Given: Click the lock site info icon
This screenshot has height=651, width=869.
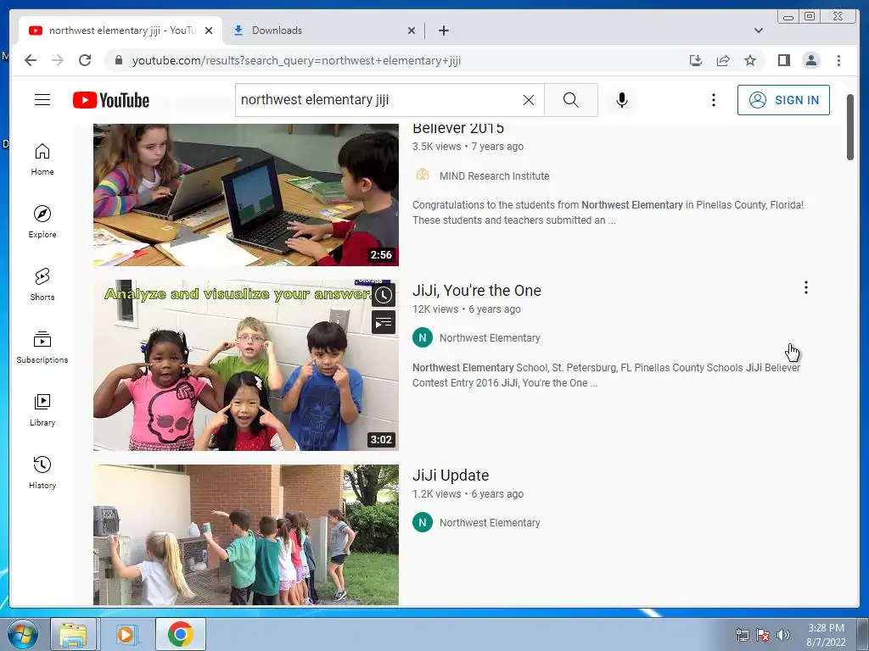Looking at the screenshot, I should coord(118,60).
